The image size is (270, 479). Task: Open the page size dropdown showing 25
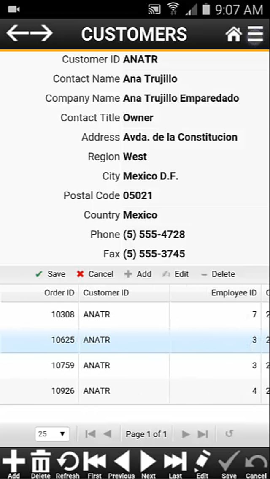pyautogui.click(x=52, y=434)
